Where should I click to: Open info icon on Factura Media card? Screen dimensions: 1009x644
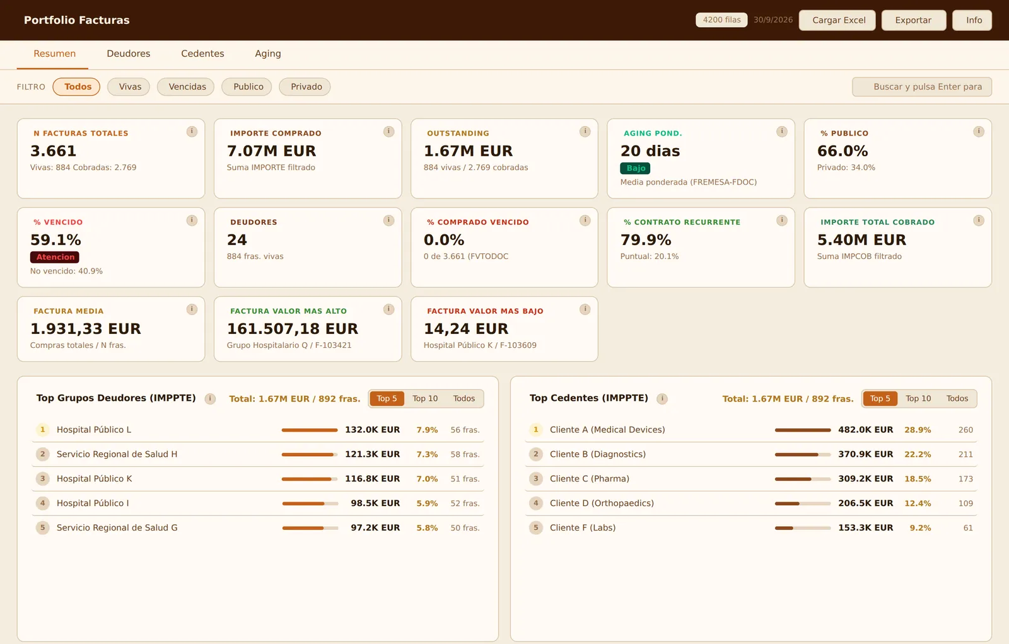192,309
